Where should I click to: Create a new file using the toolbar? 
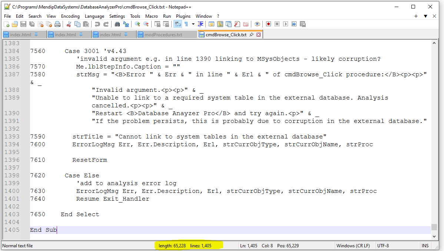7,24
